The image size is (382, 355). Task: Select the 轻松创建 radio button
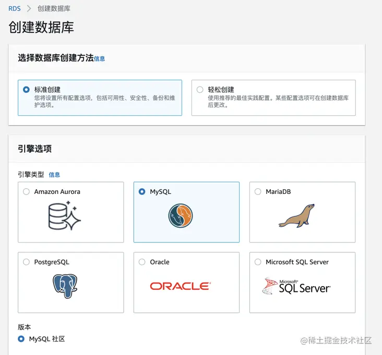[200, 90]
